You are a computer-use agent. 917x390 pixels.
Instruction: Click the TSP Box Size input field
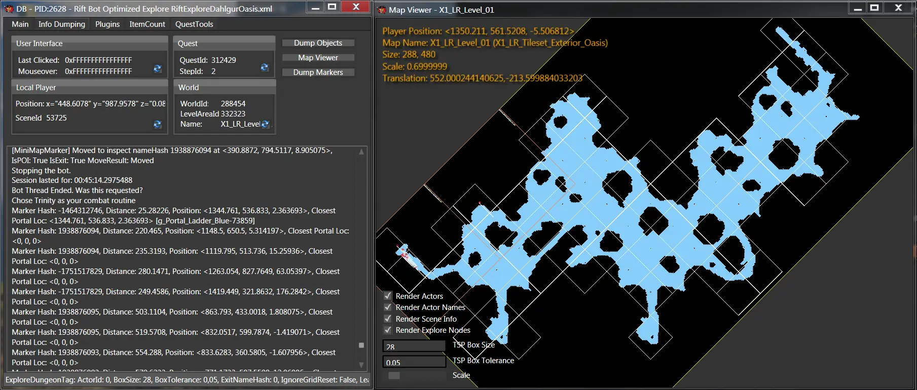click(x=414, y=346)
